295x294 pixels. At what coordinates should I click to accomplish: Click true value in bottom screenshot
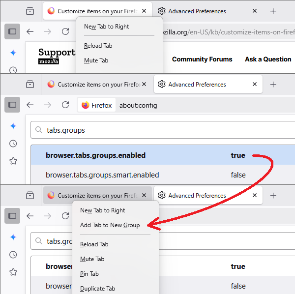238,266
